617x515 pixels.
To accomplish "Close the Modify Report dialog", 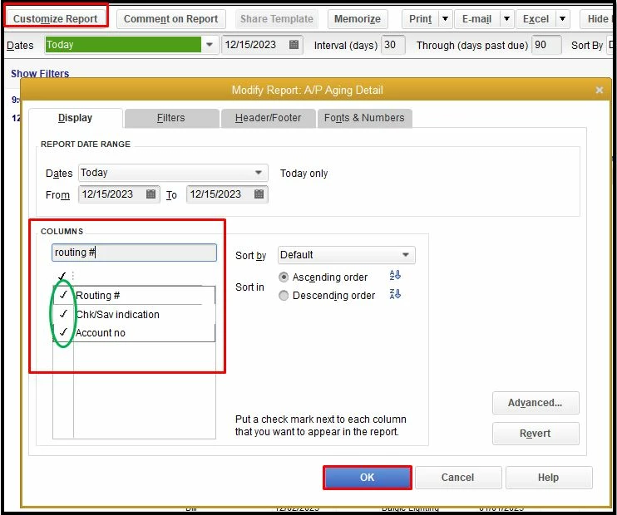I will coord(600,90).
